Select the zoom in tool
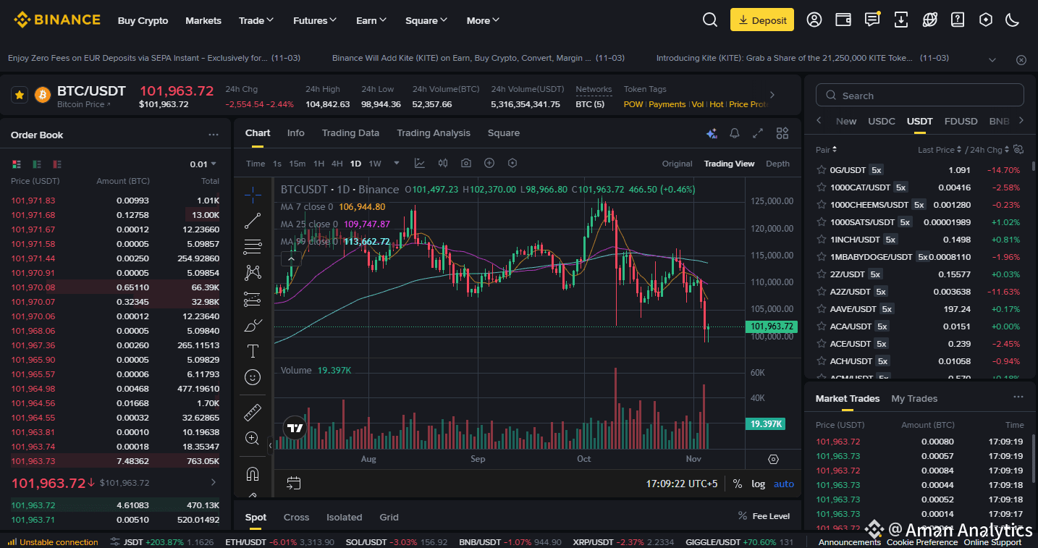The height and width of the screenshot is (548, 1038). (253, 438)
